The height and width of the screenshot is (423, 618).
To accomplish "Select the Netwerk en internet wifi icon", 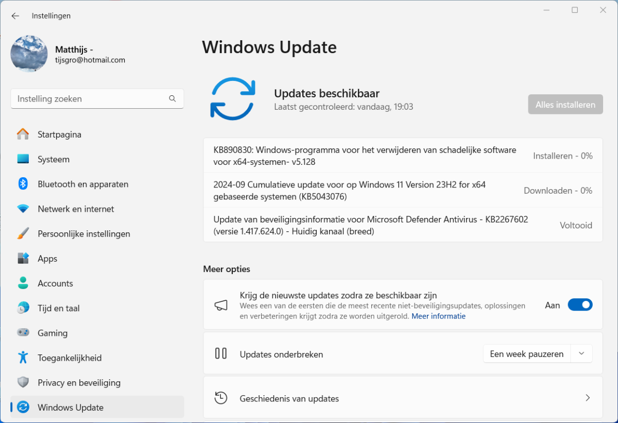I will [23, 209].
